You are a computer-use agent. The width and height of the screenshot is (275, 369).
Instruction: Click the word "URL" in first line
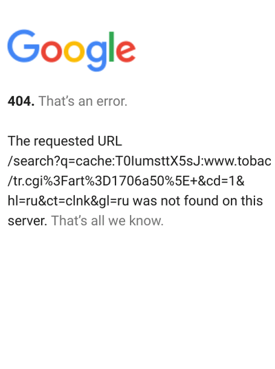tap(110, 141)
